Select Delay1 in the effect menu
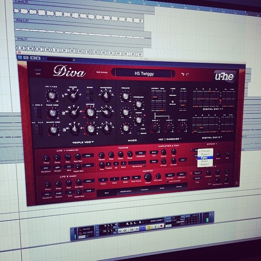 point(205,161)
